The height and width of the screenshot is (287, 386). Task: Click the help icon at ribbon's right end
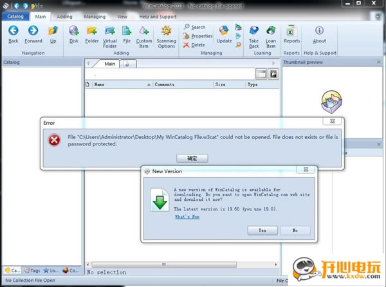click(x=378, y=17)
